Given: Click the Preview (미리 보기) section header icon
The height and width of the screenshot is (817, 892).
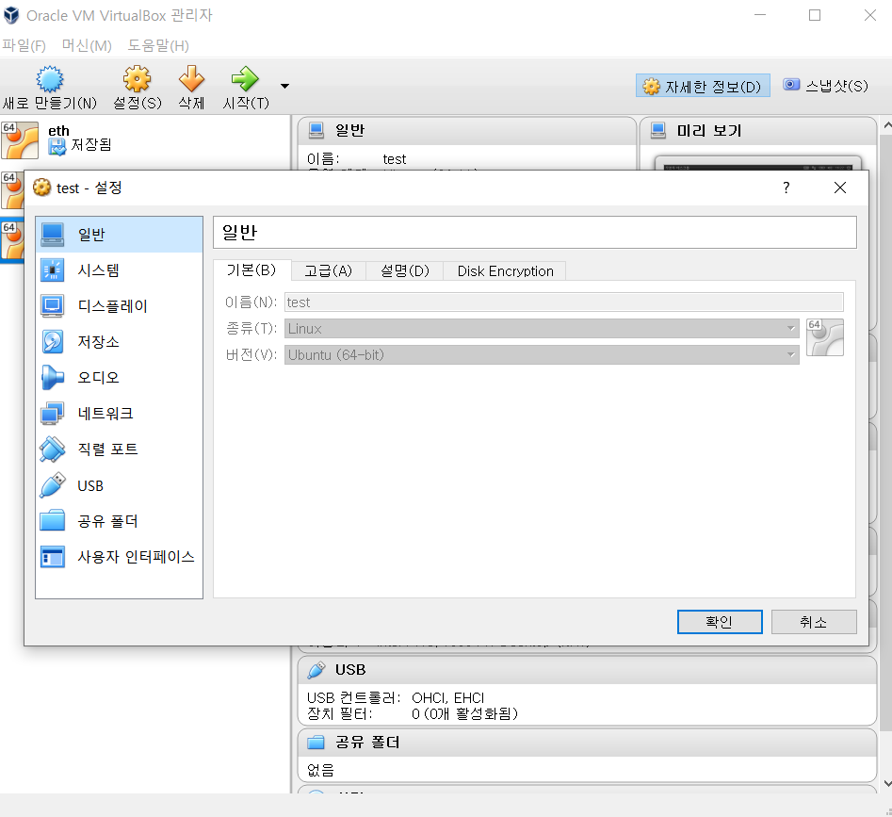Looking at the screenshot, I should 658,130.
